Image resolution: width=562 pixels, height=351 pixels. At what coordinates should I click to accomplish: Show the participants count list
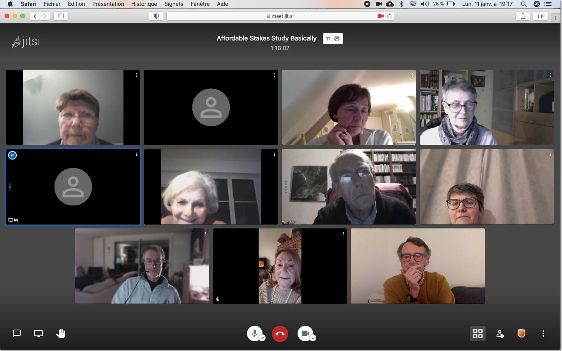333,39
